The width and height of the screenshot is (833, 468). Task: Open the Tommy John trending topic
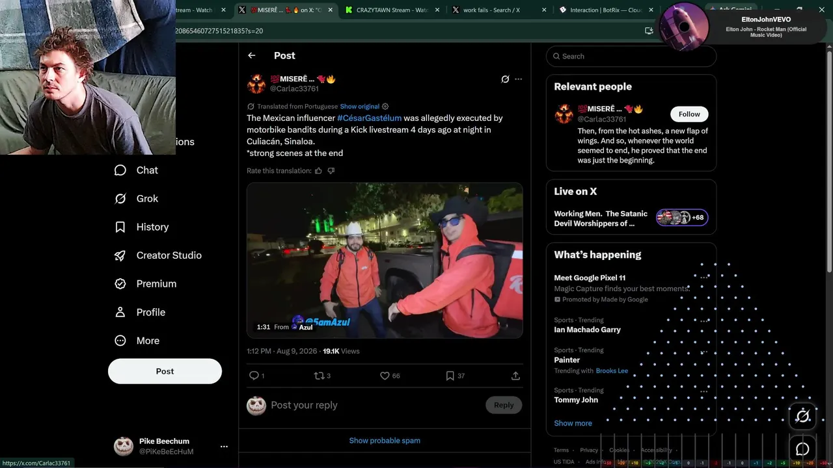pyautogui.click(x=576, y=400)
